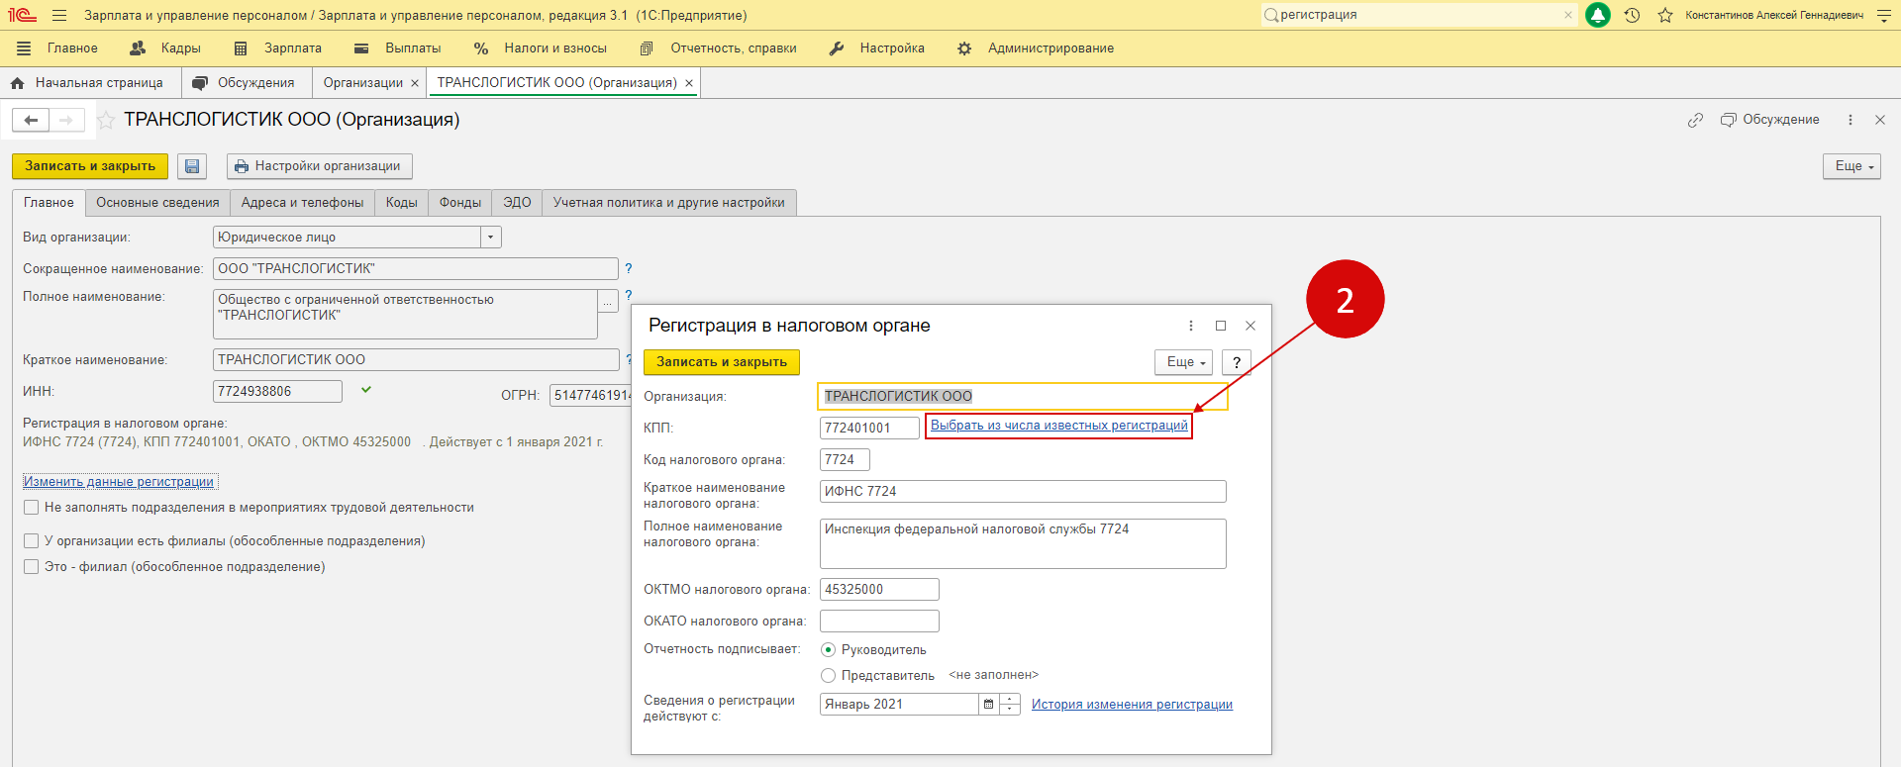This screenshot has height=767, width=1901.
Task: Maximize the registration dialog
Action: [x=1221, y=326]
